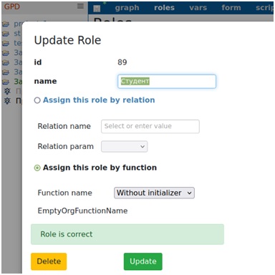Viewport: 275px width, 275px height.
Task: Select Assign this role by function radio
Action: point(37,168)
